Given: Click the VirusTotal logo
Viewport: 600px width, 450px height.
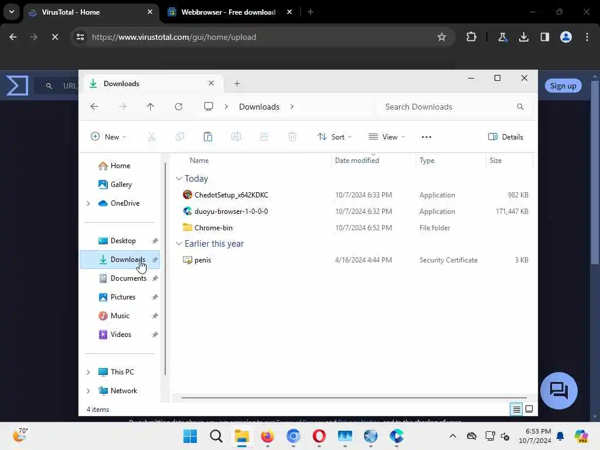Looking at the screenshot, I should tap(17, 86).
